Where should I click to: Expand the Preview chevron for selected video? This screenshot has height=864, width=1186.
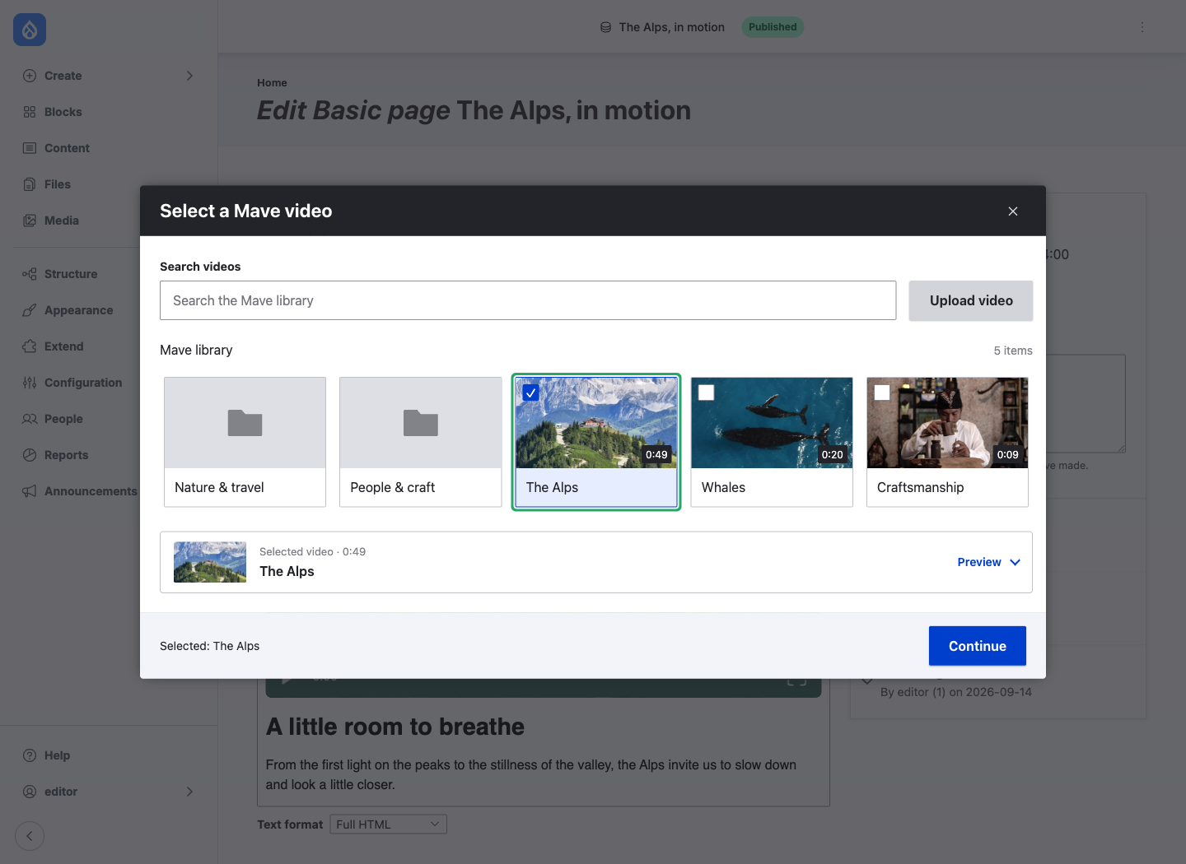click(x=1016, y=562)
